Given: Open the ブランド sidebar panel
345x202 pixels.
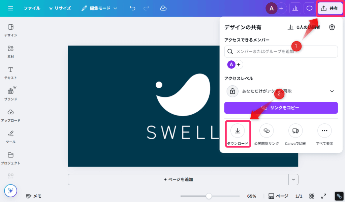Looking at the screenshot, I should click(x=10, y=94).
